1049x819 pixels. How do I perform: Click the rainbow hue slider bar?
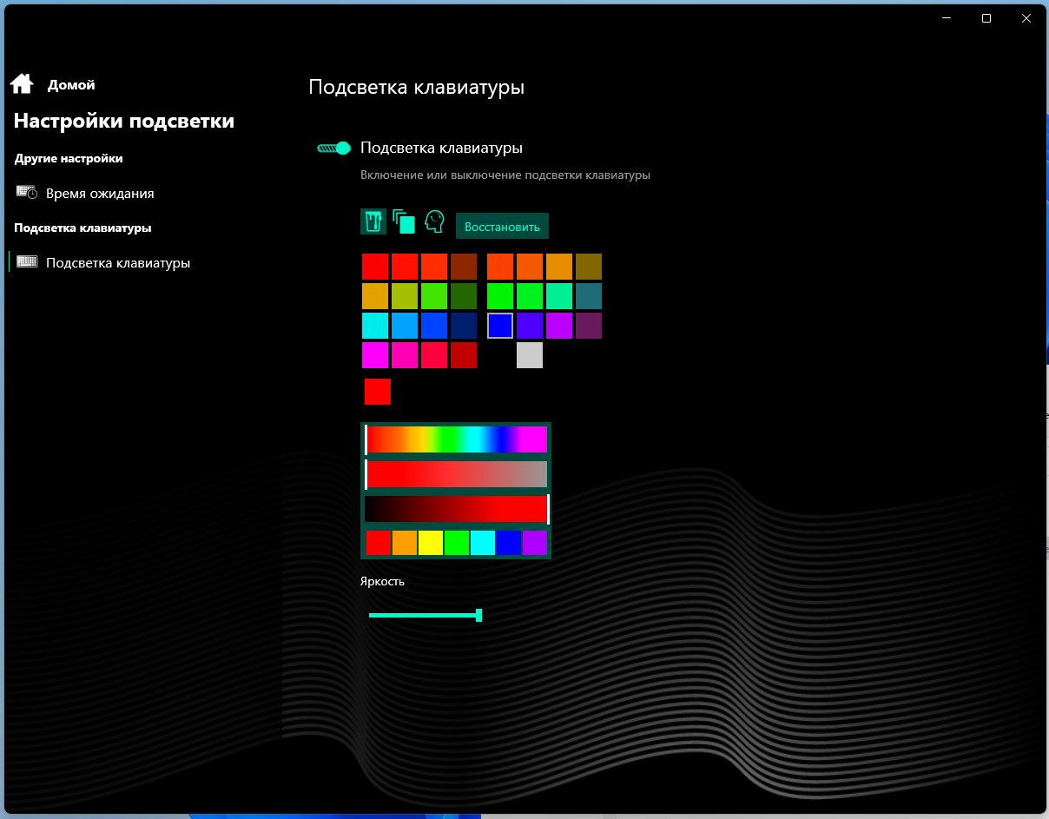[456, 439]
